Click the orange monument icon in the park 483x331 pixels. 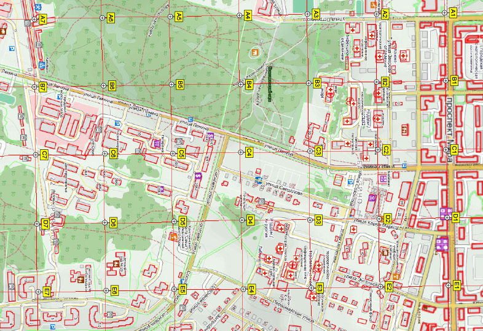[253, 53]
